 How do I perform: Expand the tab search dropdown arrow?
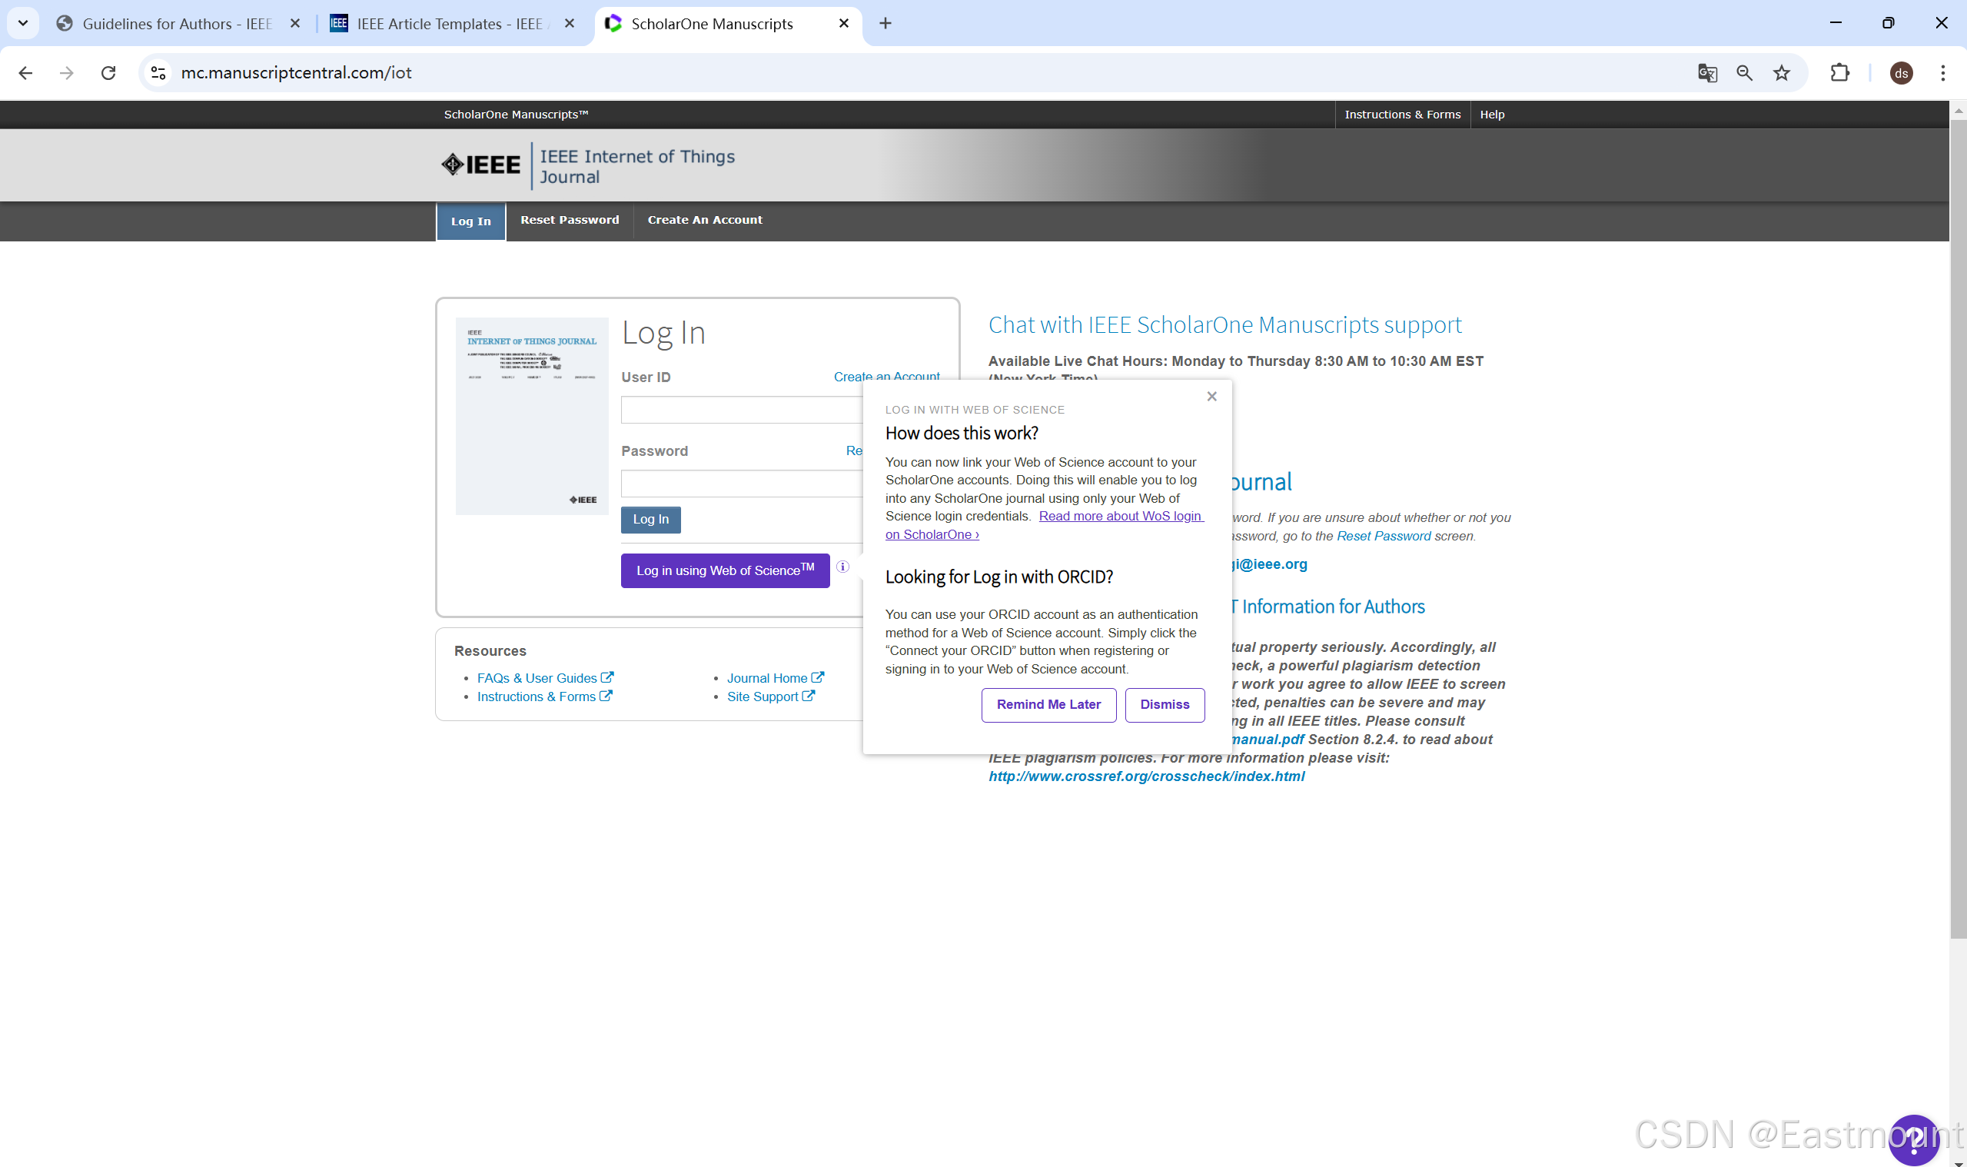point(23,24)
